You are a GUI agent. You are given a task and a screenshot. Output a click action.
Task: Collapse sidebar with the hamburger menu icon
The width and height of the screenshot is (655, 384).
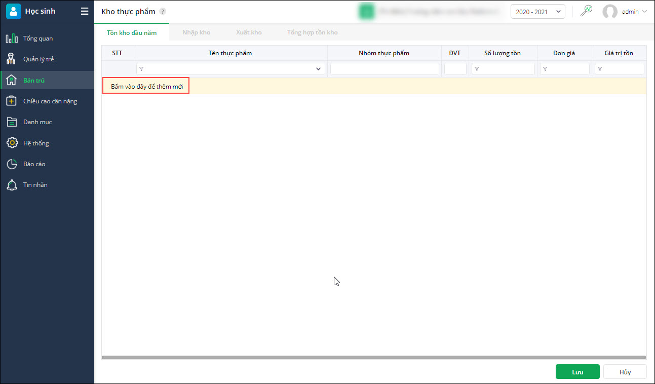(85, 11)
